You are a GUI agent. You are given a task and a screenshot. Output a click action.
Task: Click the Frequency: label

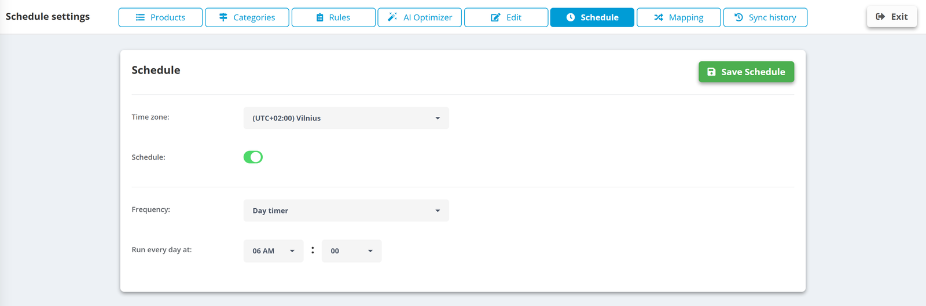[151, 209]
